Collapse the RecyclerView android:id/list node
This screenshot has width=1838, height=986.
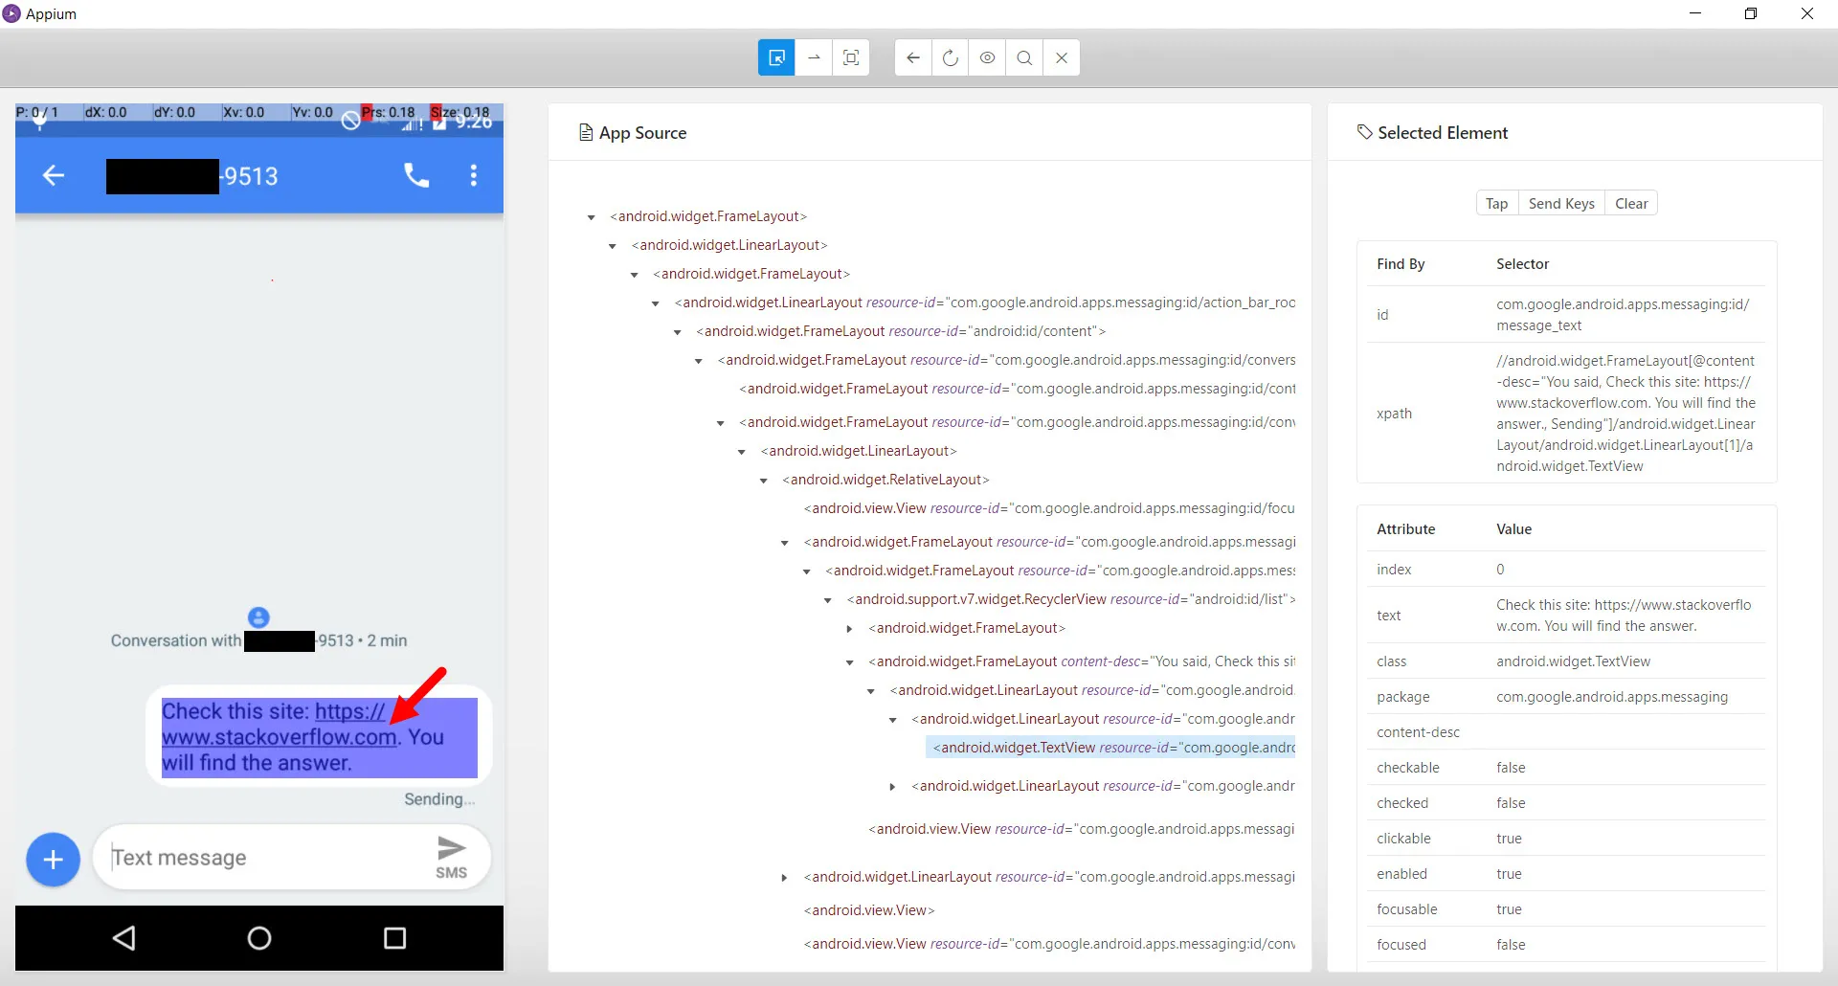point(828,600)
